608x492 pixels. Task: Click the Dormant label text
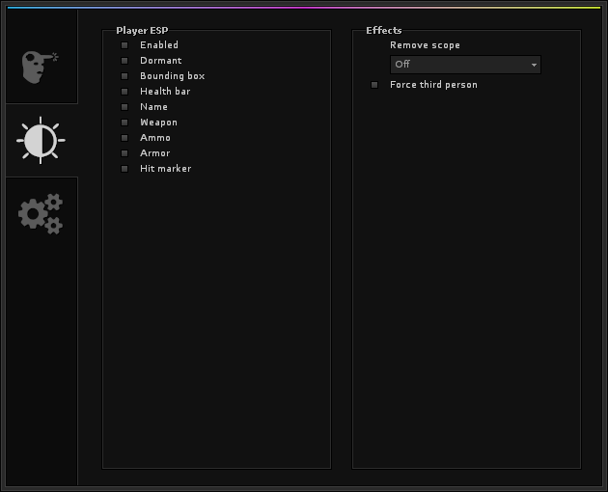tap(161, 61)
